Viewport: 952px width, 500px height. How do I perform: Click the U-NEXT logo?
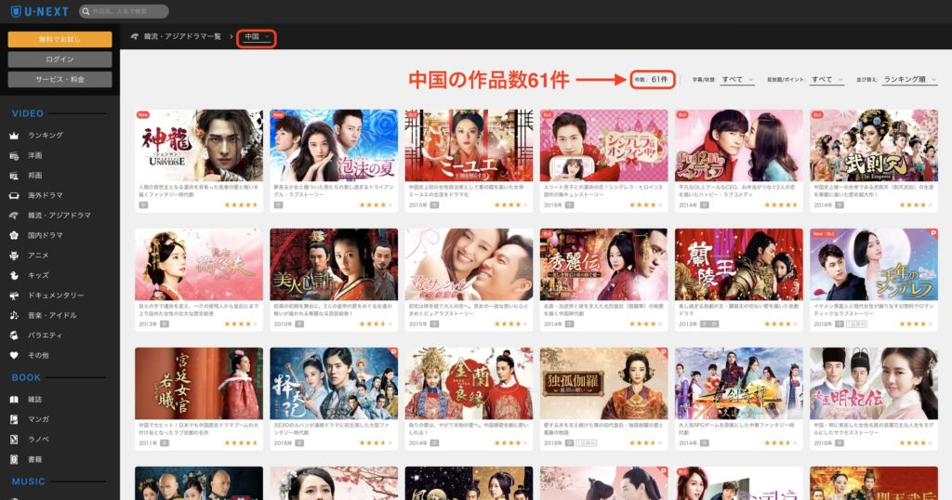coord(39,11)
